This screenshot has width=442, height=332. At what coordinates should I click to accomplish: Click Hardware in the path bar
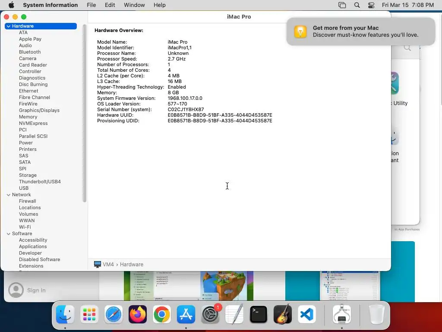pos(132,265)
